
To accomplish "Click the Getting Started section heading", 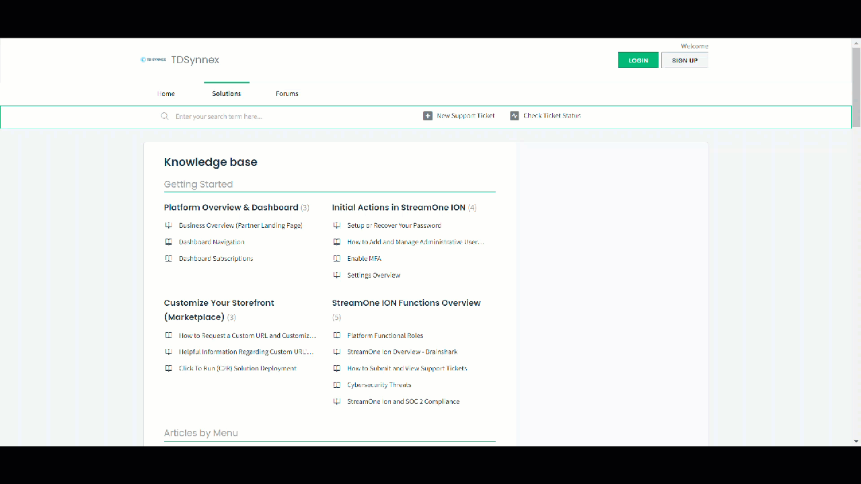I will click(198, 184).
